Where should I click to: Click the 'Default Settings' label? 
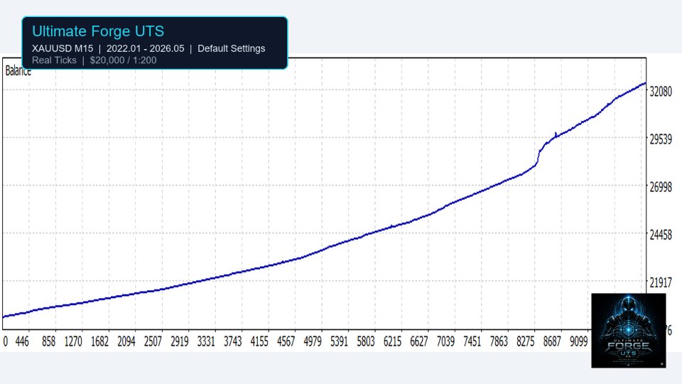232,48
